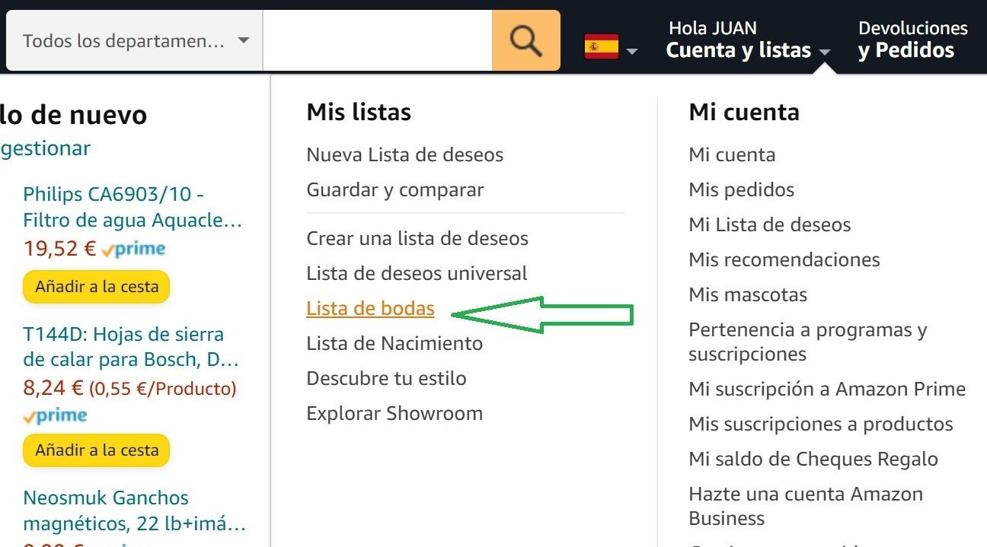
Task: Add T144D saw blades to basket
Action: coord(97,450)
